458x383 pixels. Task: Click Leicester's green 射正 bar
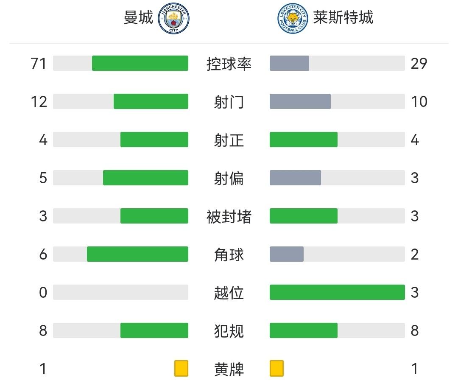click(x=303, y=140)
